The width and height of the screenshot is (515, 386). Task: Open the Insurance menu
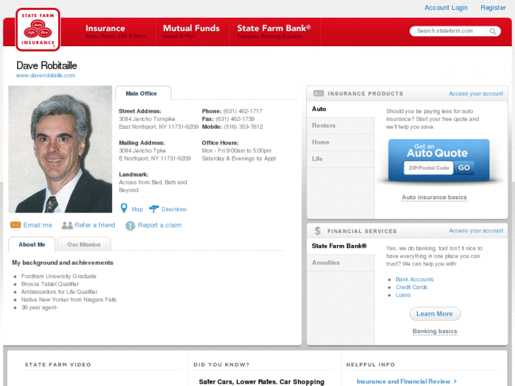(x=116, y=32)
